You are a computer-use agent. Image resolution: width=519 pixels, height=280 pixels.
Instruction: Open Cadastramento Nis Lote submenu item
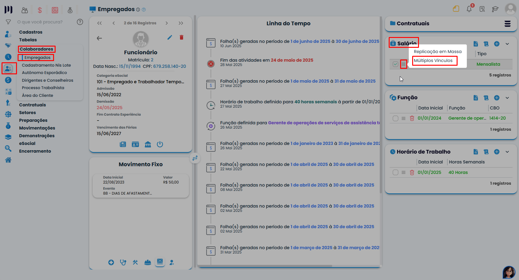46,65
